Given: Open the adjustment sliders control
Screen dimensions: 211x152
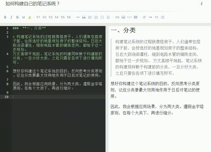Looking at the screenshot, I should [x=162, y=17].
